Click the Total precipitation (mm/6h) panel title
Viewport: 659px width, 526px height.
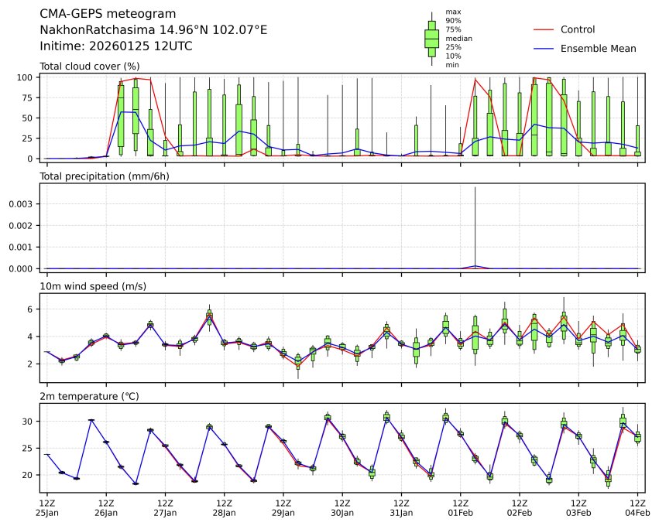click(x=103, y=176)
